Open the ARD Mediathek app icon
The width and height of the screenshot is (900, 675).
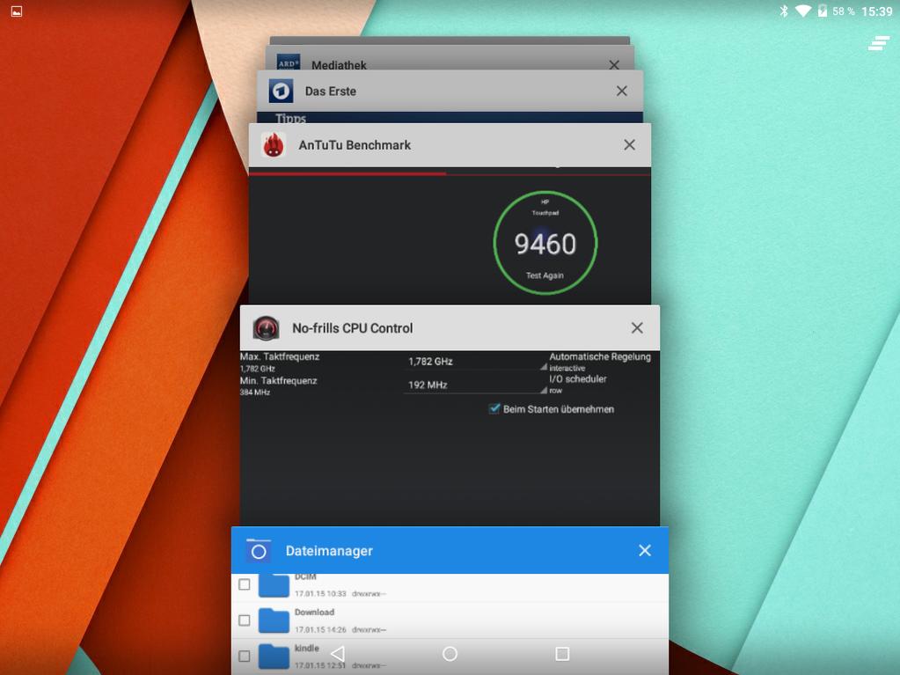pyautogui.click(x=288, y=62)
